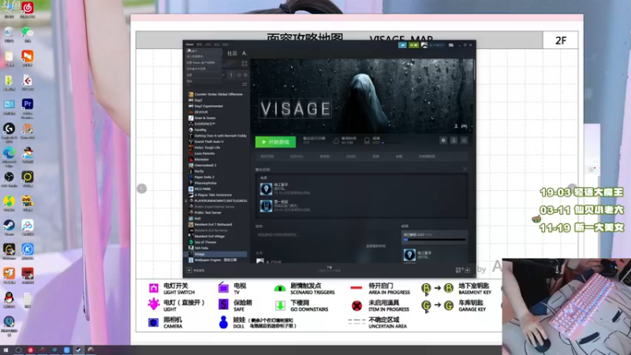The height and width of the screenshot is (355, 631).
Task: Click the Steam window vertical scrollbar
Action: (x=475, y=69)
